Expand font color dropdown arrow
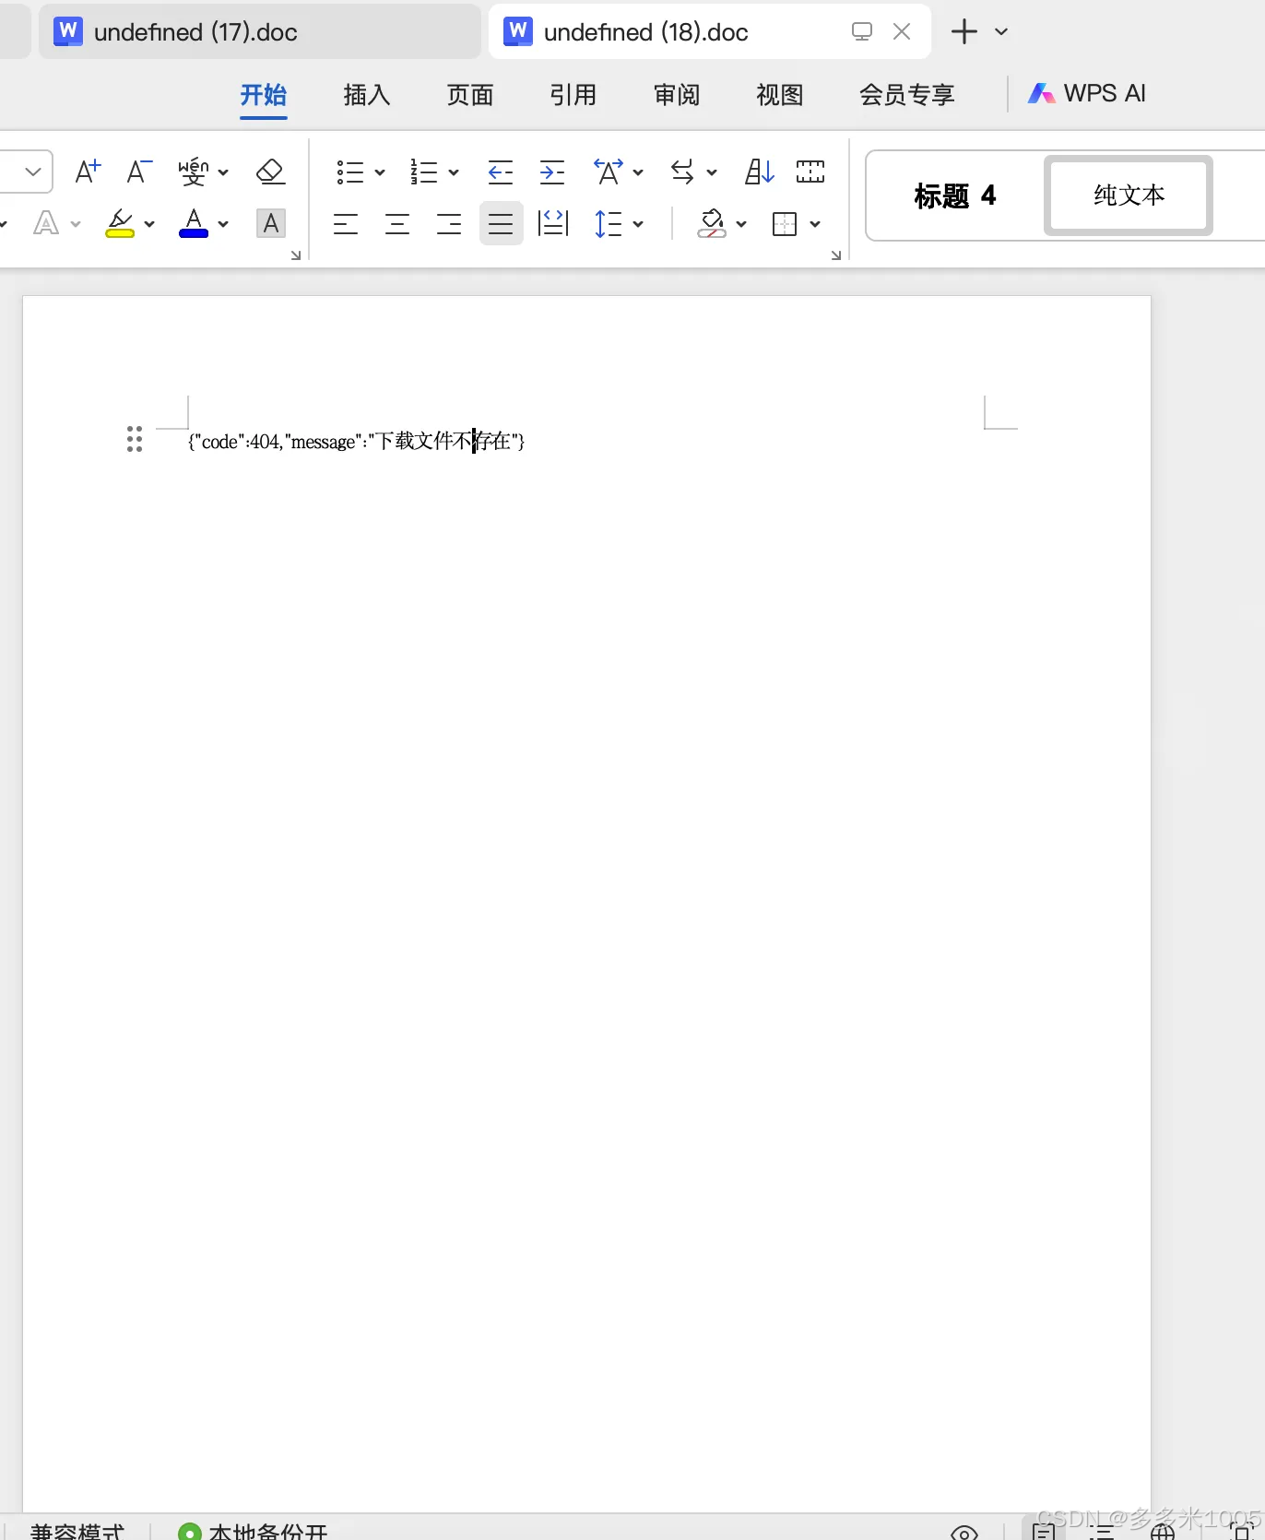Screen dimensions: 1265x1540 point(223,224)
